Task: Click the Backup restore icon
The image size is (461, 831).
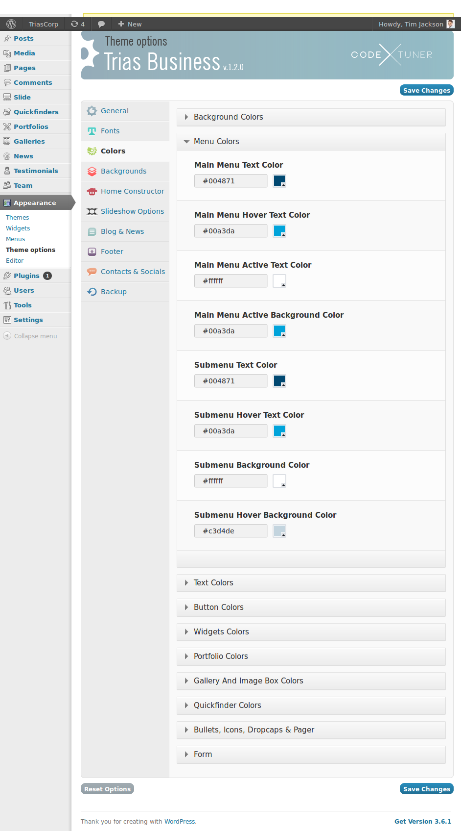Action: tap(92, 292)
